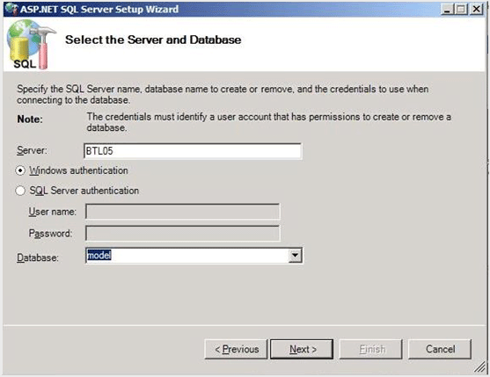Viewport: 490px width, 377px height.
Task: Minimize the Setup Wizard window
Action: [x=447, y=9]
